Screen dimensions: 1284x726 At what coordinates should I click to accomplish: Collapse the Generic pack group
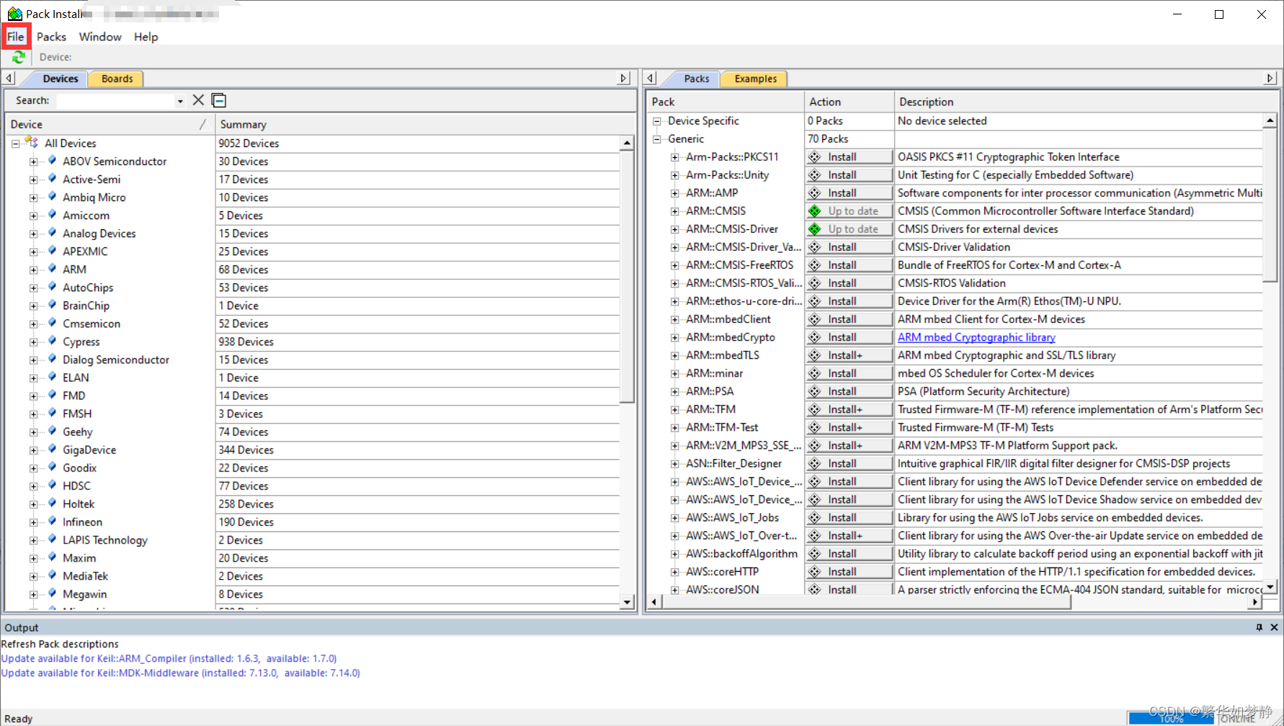(x=656, y=139)
